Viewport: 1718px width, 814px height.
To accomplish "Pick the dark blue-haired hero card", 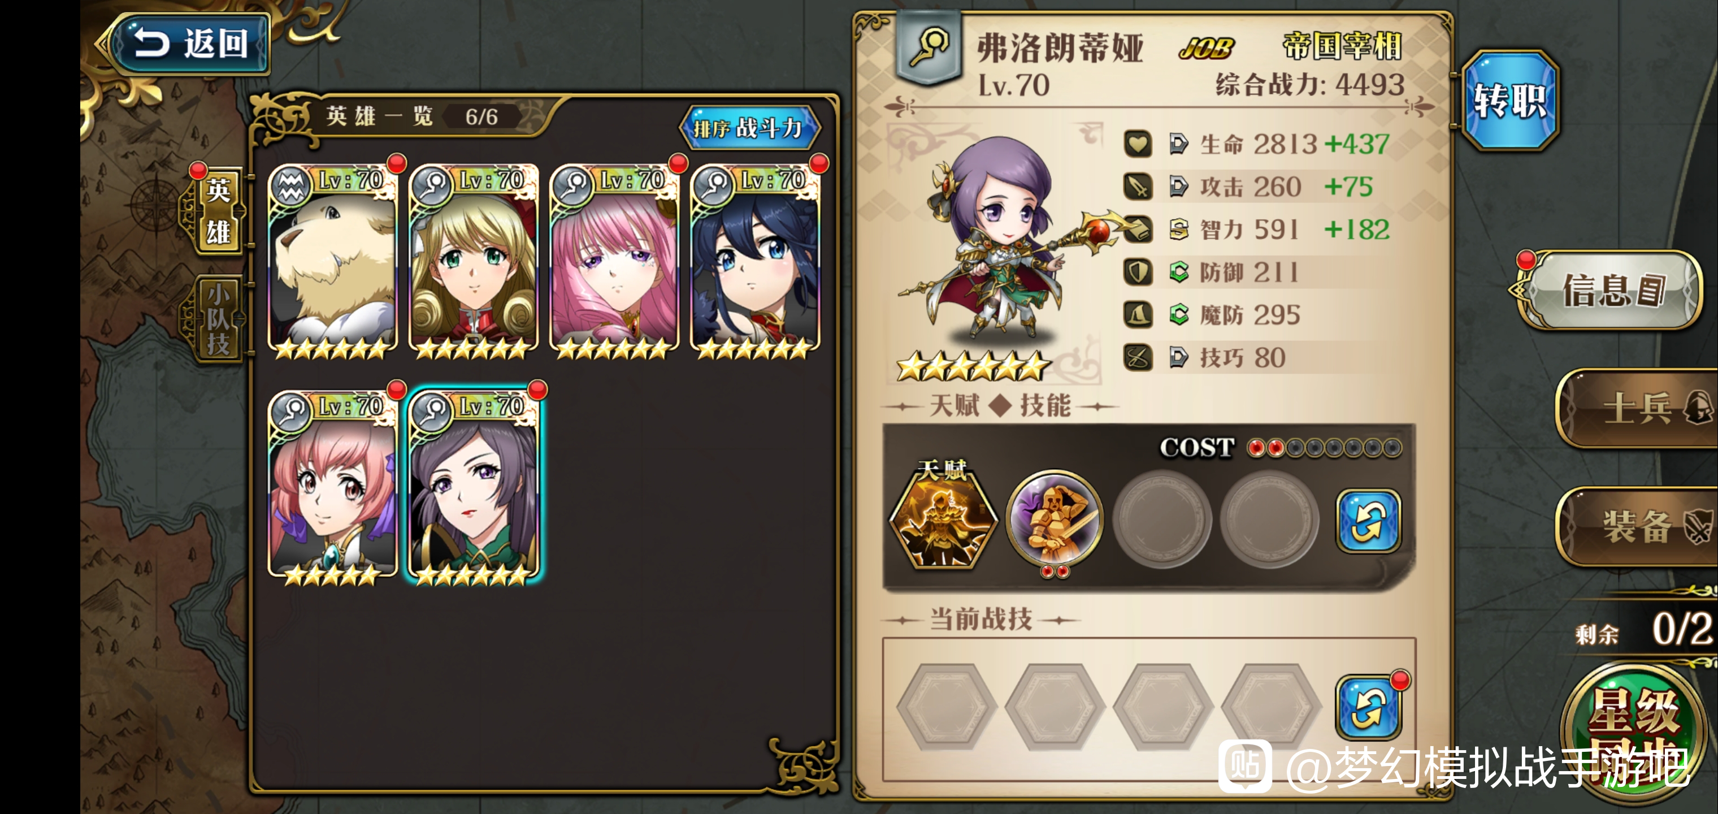I will [x=755, y=260].
